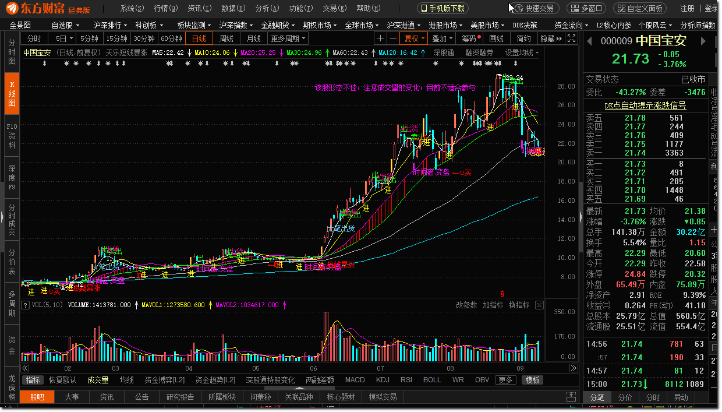Select the MACD indicator
The image size is (722, 412).
tap(355, 380)
